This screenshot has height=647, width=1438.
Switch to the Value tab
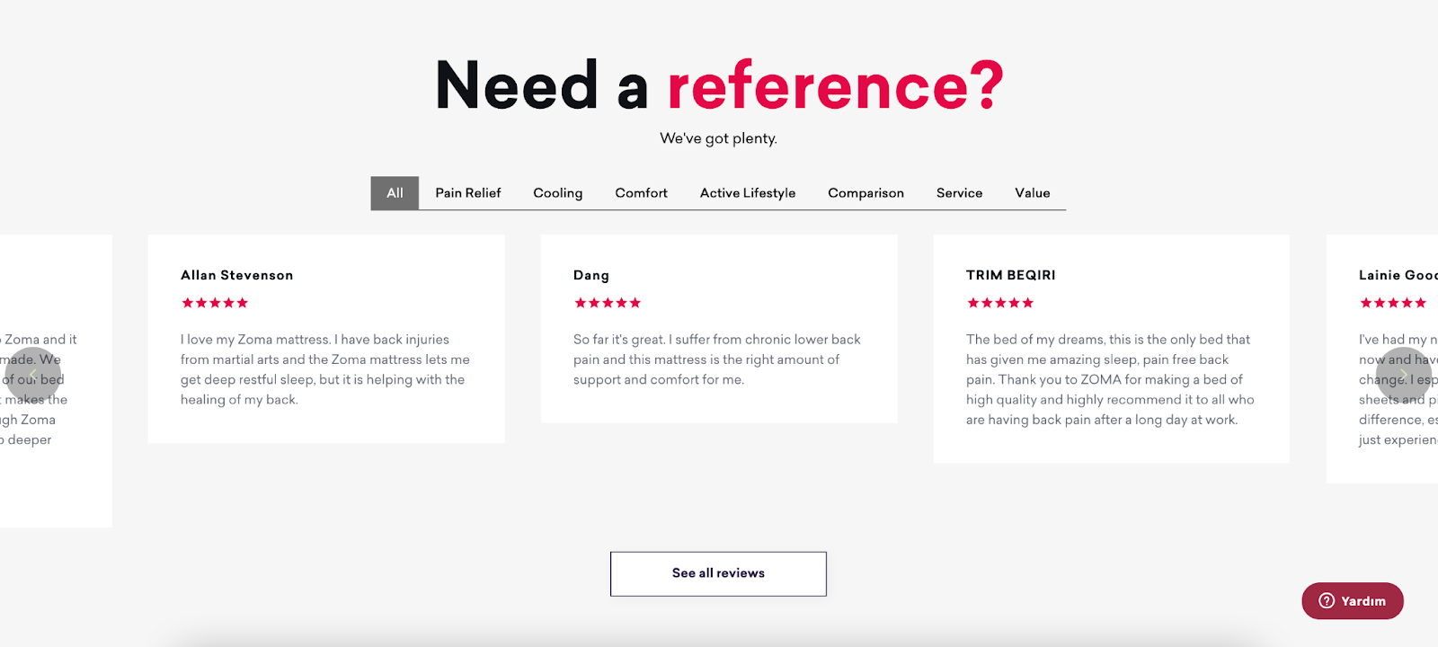pyautogui.click(x=1033, y=193)
